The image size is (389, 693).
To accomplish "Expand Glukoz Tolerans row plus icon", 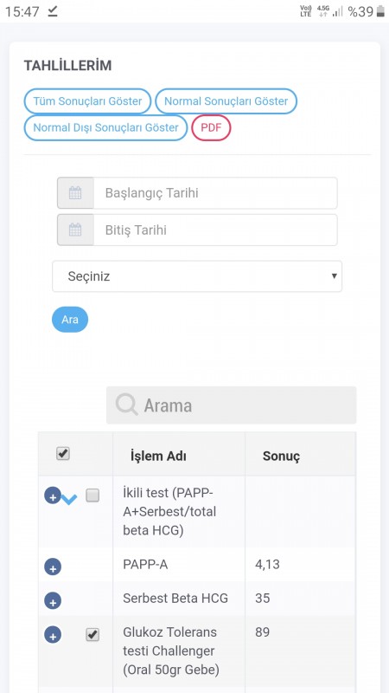I will (53, 635).
